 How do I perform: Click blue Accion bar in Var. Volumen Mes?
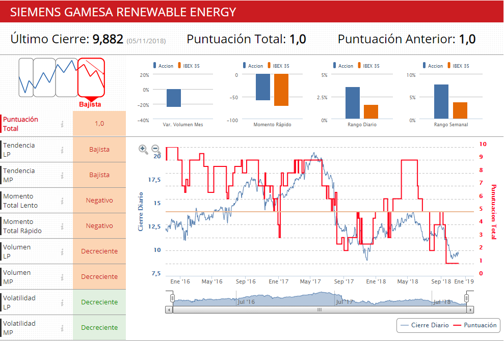[x=174, y=98]
